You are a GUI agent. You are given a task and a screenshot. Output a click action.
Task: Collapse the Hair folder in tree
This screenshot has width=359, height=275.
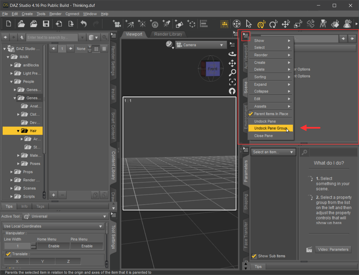[x=18, y=131]
